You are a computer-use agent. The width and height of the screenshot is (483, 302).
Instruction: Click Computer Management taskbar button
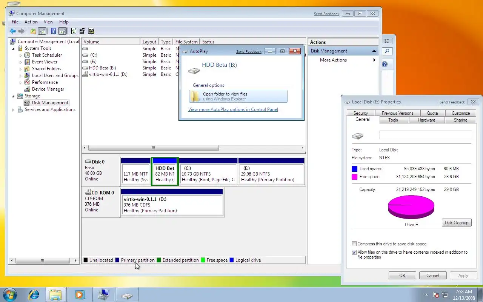(103, 294)
